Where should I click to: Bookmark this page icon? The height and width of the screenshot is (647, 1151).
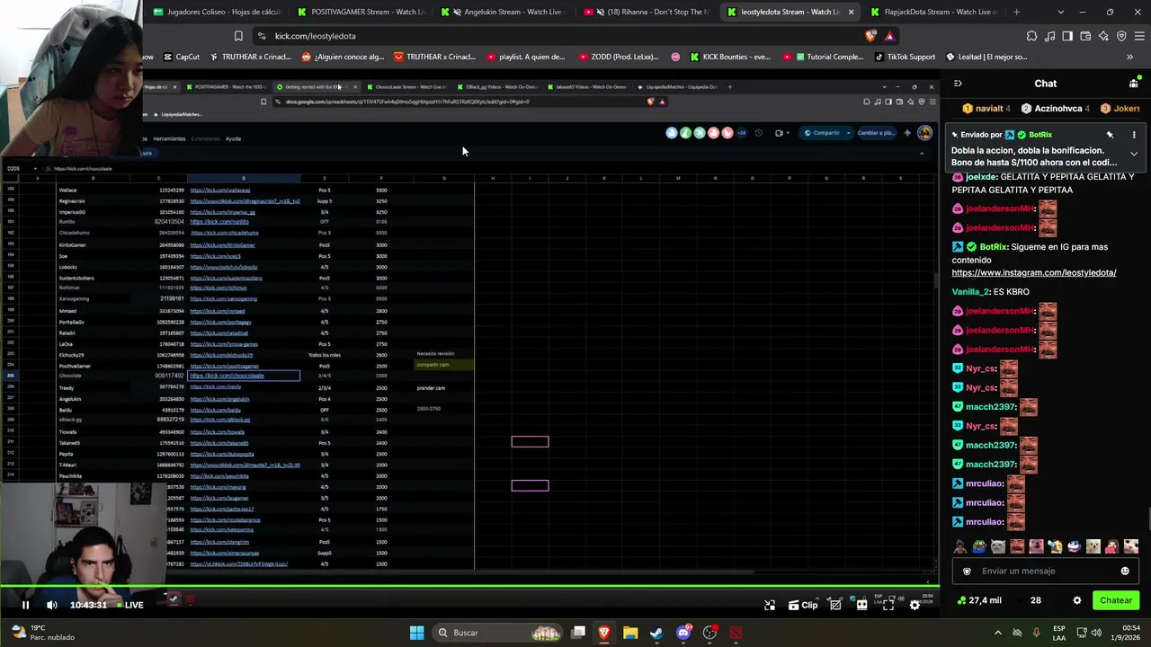[238, 36]
